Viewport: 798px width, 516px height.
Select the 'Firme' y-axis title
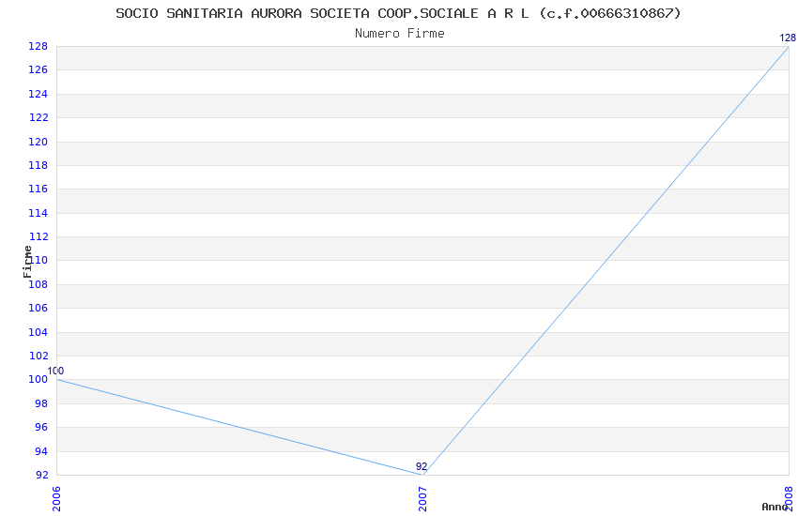pyautogui.click(x=27, y=262)
